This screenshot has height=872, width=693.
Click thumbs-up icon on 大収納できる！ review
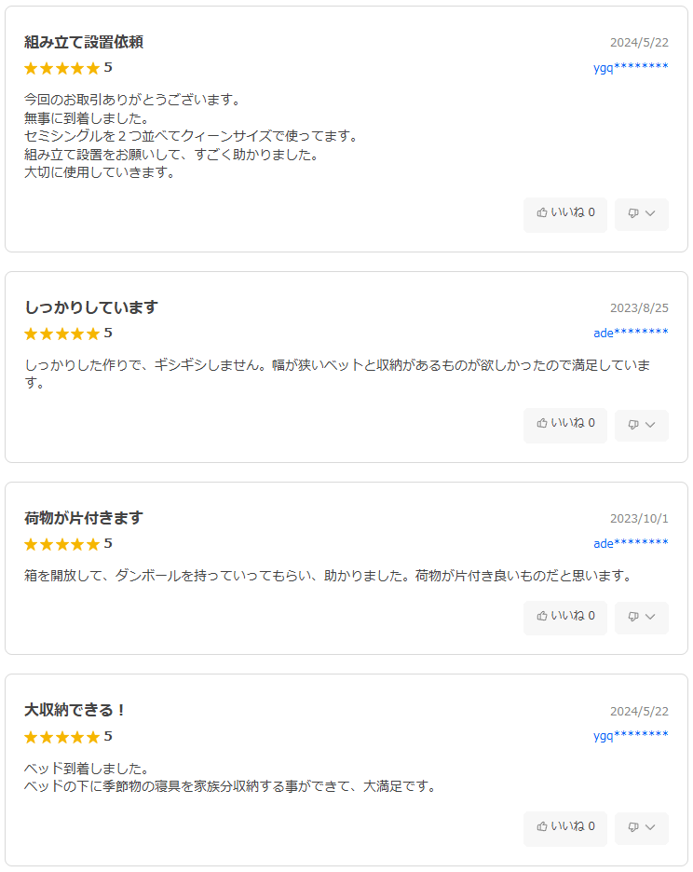(542, 826)
